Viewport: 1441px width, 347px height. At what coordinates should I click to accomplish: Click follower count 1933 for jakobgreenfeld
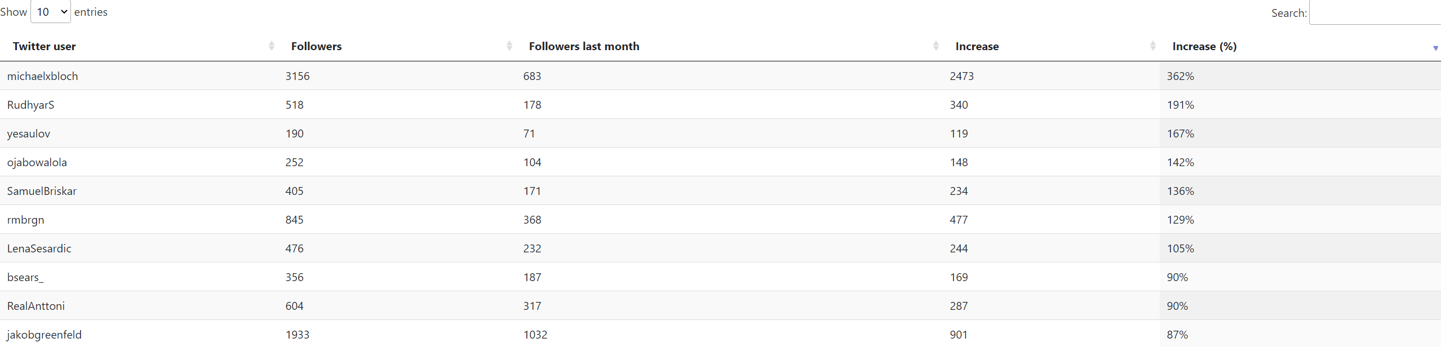click(x=298, y=335)
